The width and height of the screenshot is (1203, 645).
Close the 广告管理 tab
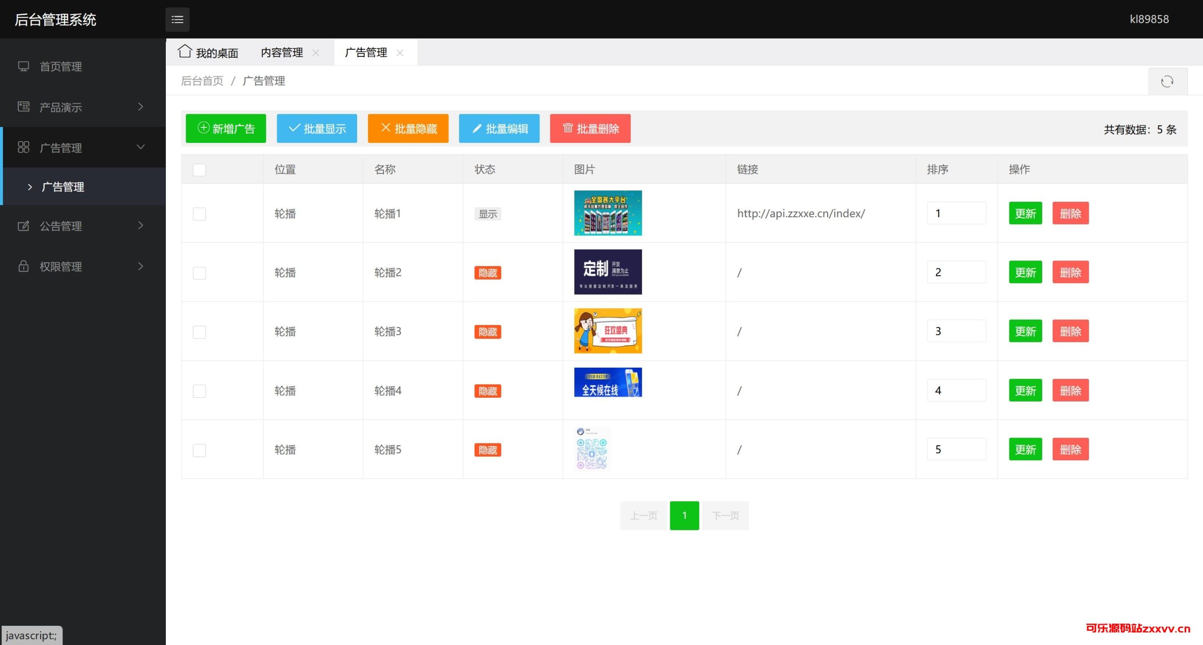click(400, 53)
